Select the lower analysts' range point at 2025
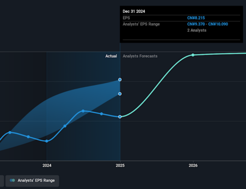Image resolution: width=246 pixels, height=189 pixels. coord(120,94)
